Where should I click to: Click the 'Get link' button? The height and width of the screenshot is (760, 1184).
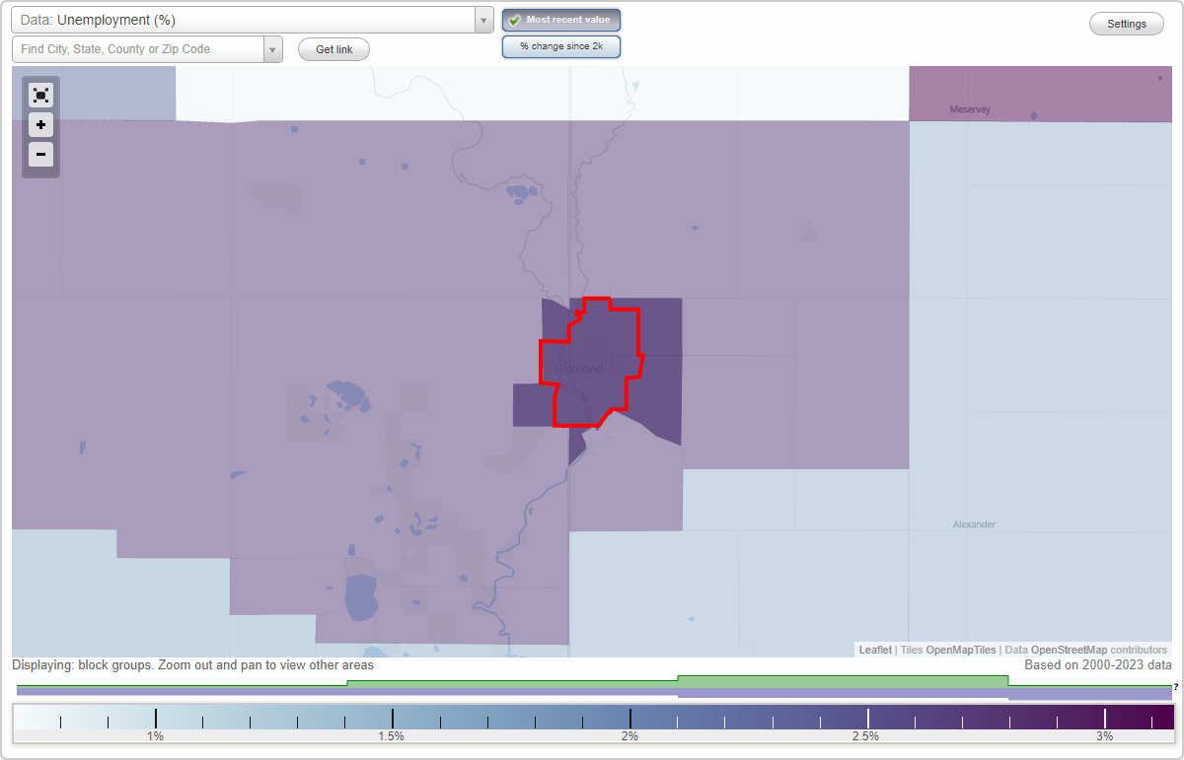(x=333, y=48)
